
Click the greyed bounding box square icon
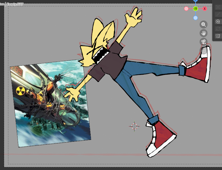[218, 7]
